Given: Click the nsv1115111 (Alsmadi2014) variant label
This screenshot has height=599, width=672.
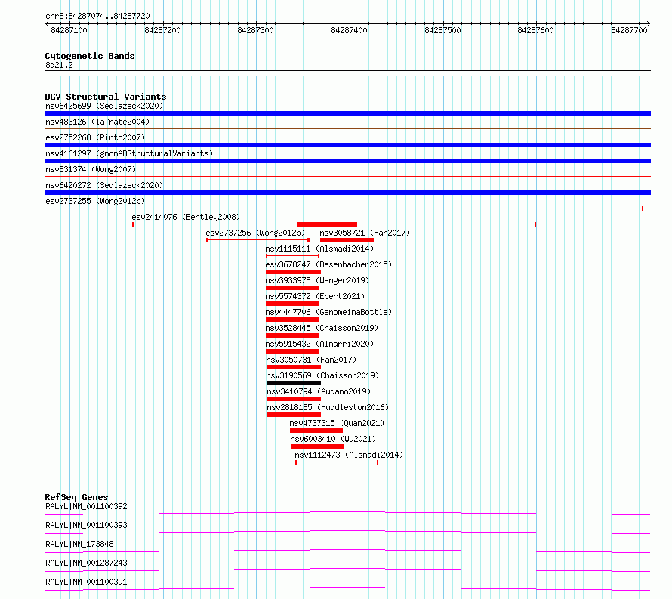Looking at the screenshot, I should coord(319,249).
